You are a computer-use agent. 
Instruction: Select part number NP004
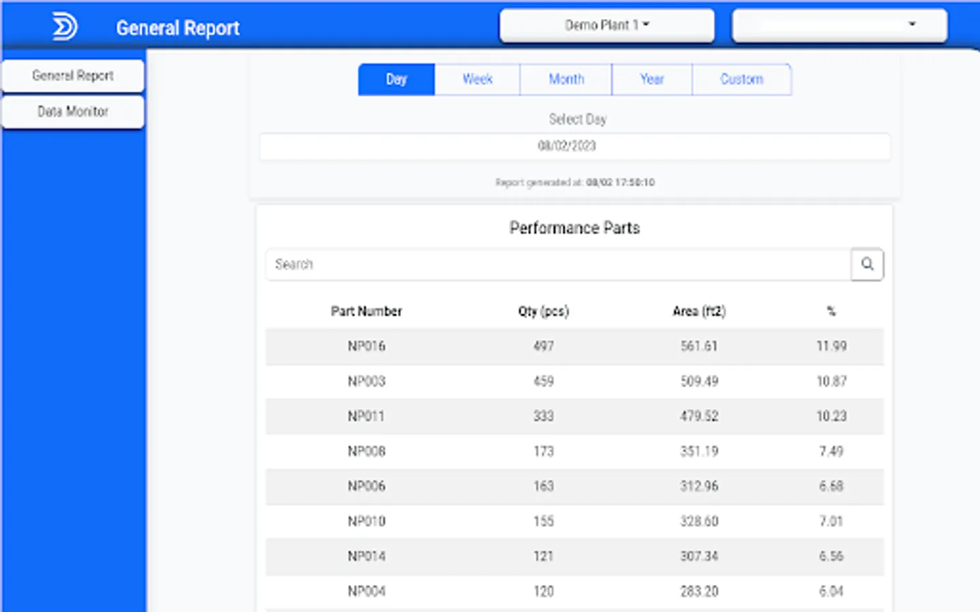366,592
